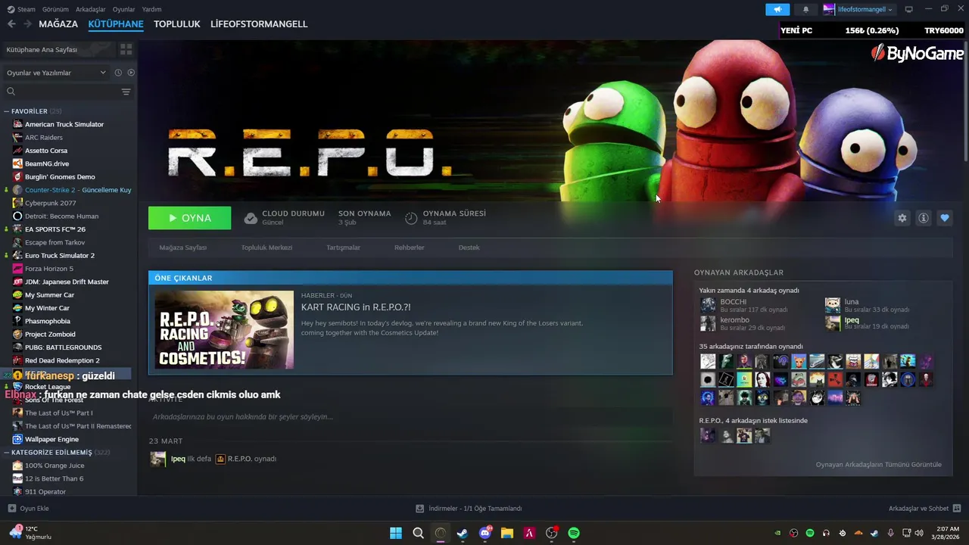Select BeamNG.drive in library
The image size is (969, 545).
tap(47, 163)
